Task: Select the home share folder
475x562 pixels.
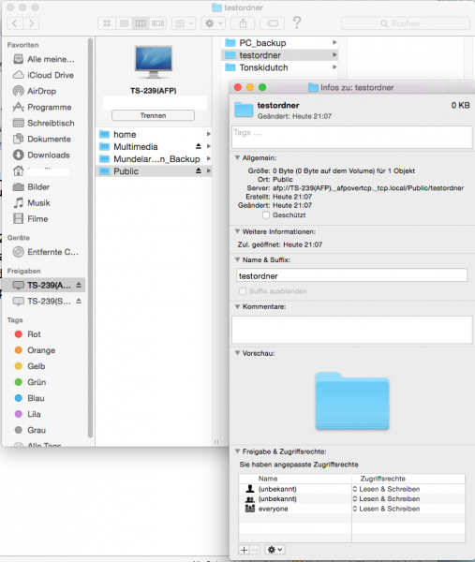Action: tap(155, 134)
